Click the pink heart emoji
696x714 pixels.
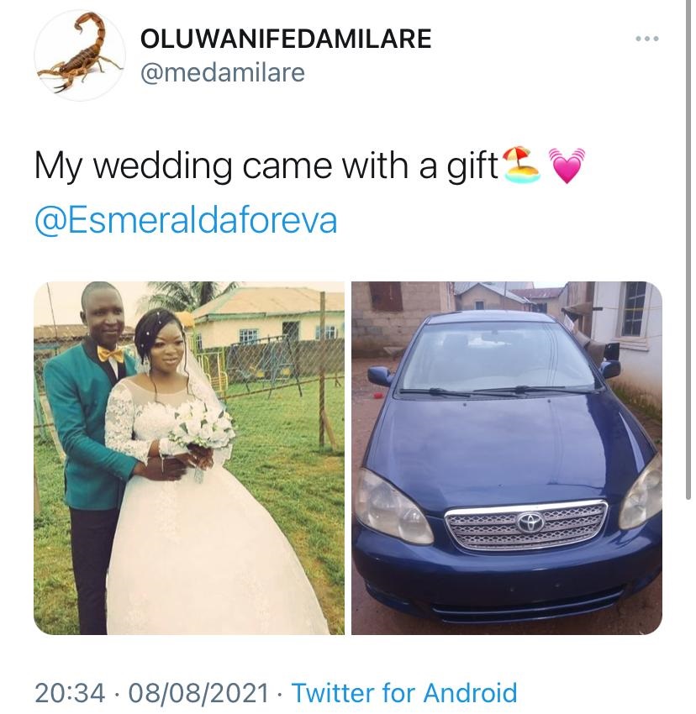[x=565, y=165]
